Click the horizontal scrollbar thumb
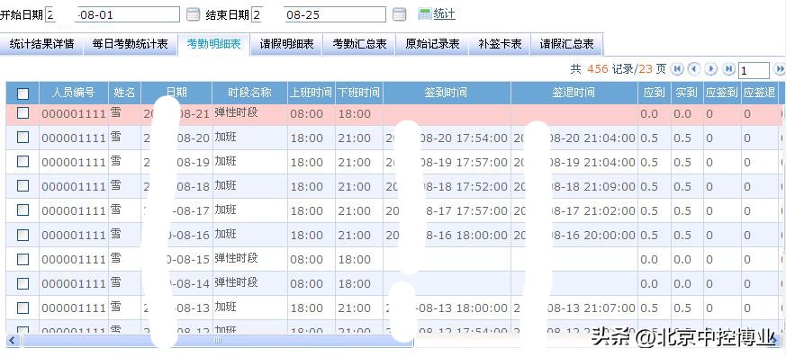786x357 pixels. pos(218,341)
